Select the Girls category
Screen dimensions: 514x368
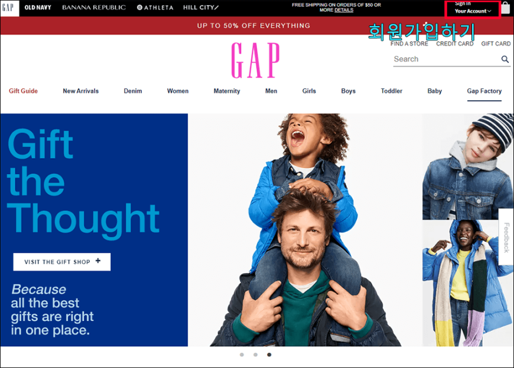pos(309,91)
